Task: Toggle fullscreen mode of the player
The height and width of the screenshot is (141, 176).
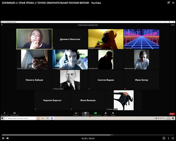Action: coord(173,138)
